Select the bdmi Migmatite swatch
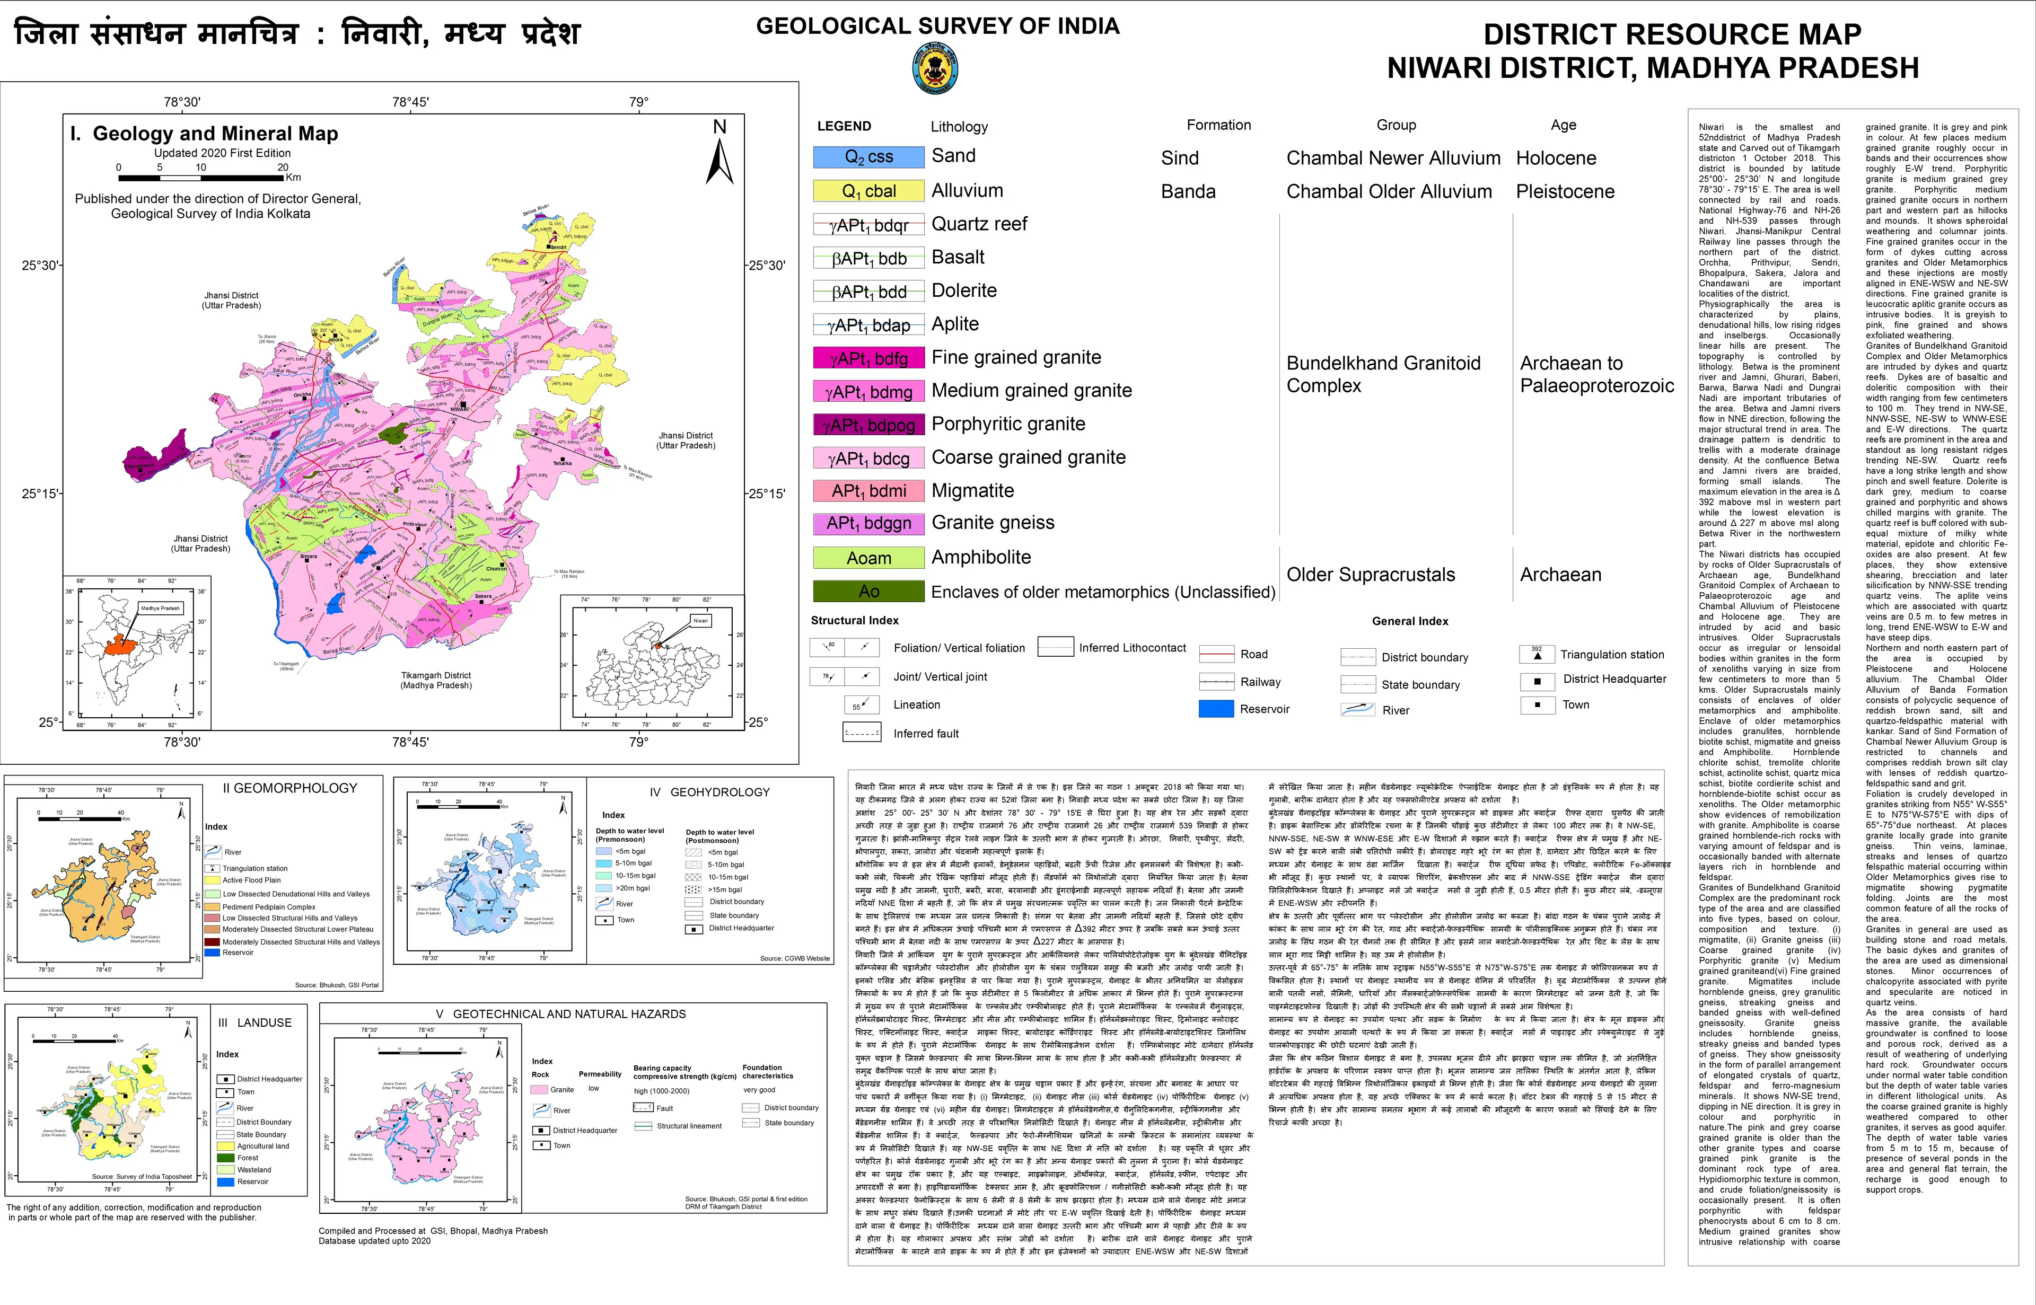Screen dimensions: 2036x1305 (x=868, y=491)
